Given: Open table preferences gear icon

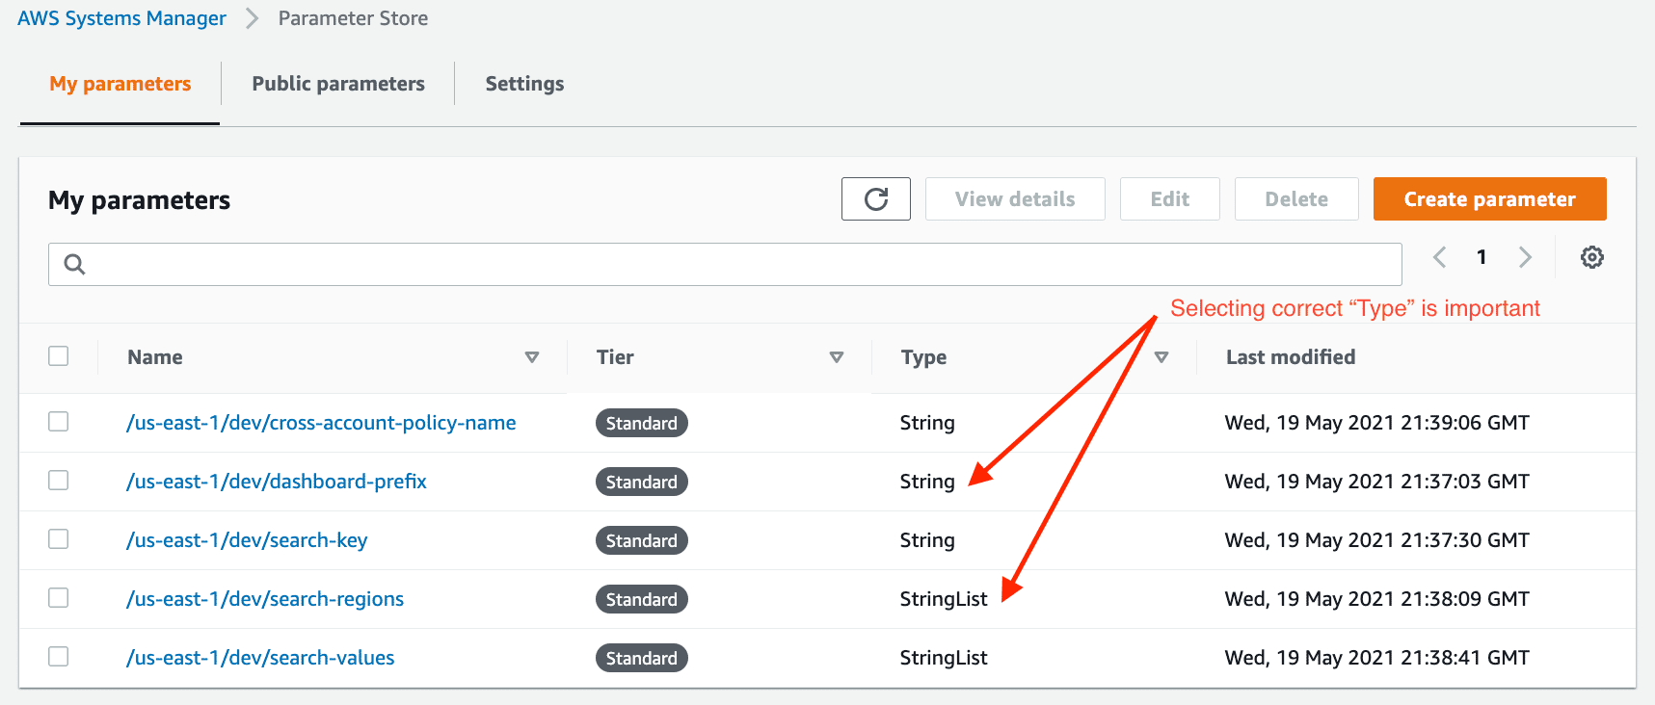Looking at the screenshot, I should click(x=1591, y=257).
